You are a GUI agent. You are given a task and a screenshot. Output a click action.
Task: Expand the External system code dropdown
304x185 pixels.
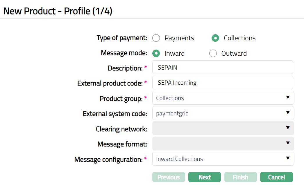point(223,113)
